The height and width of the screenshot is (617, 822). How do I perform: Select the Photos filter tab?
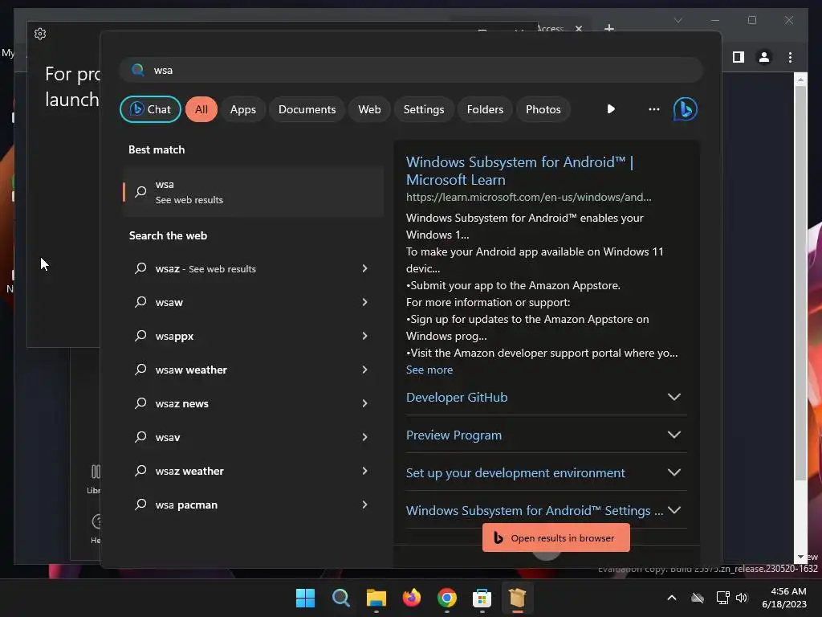point(543,109)
